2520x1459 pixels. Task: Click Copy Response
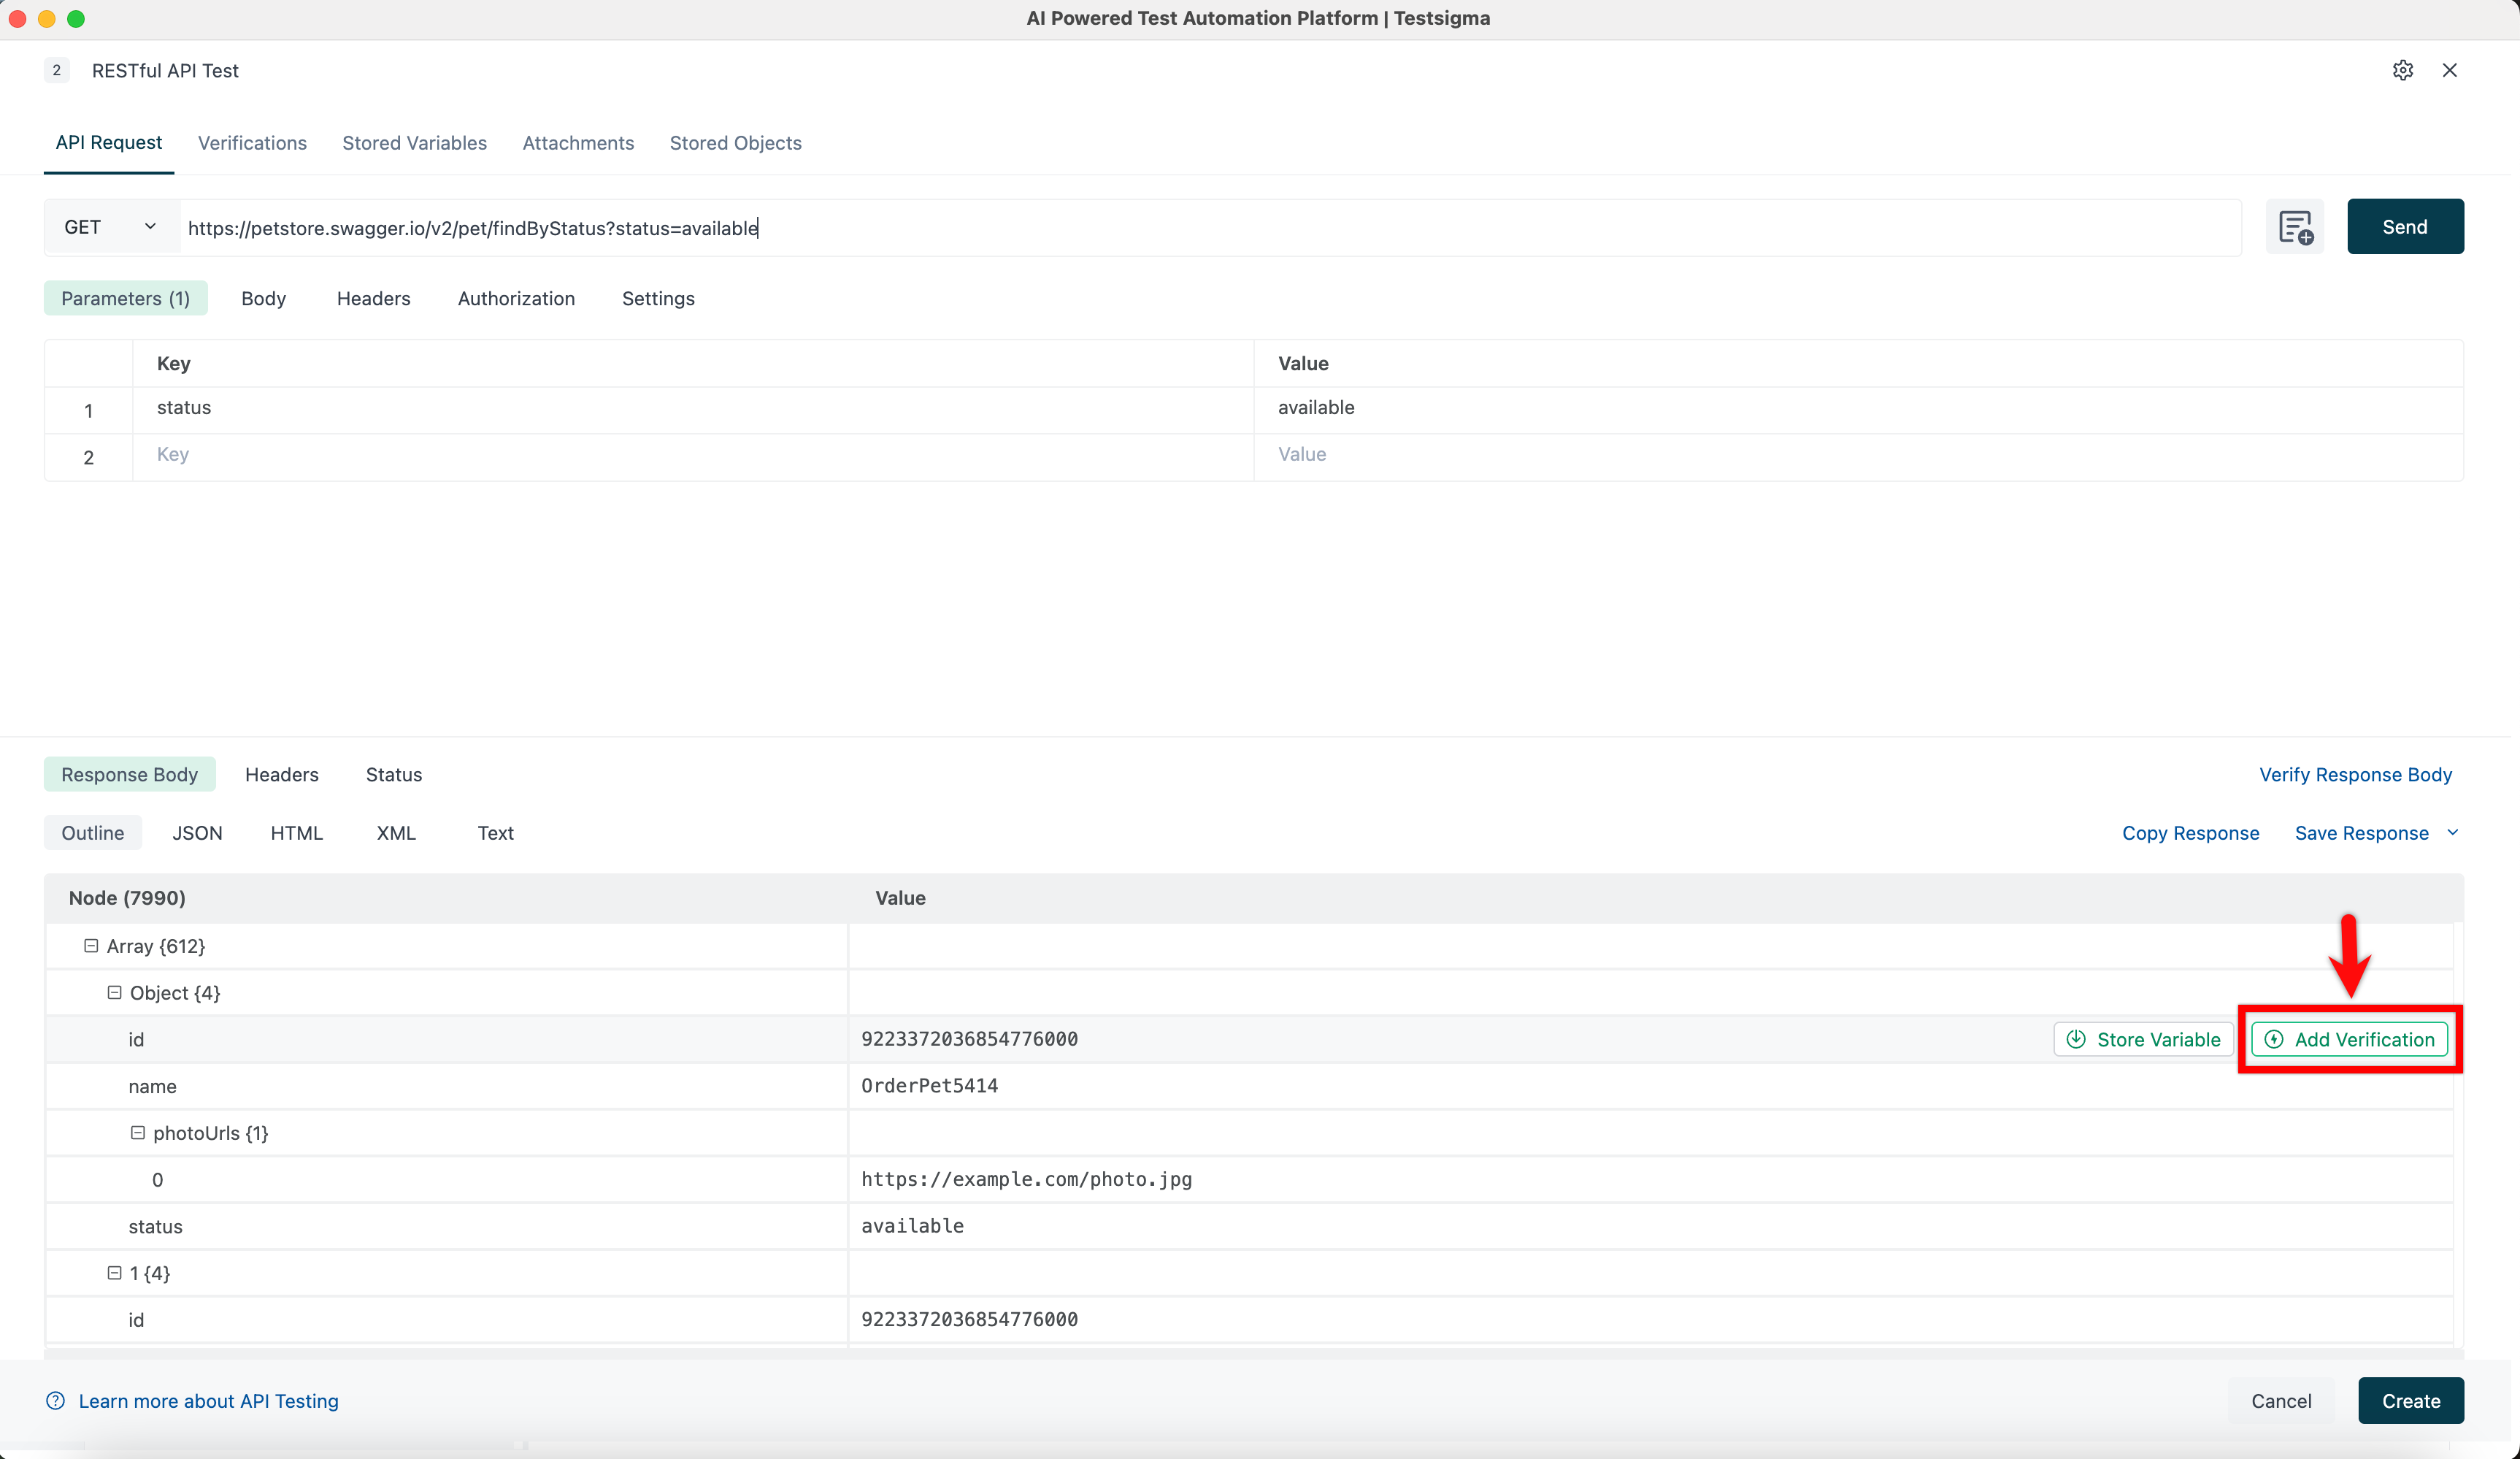tap(2190, 832)
